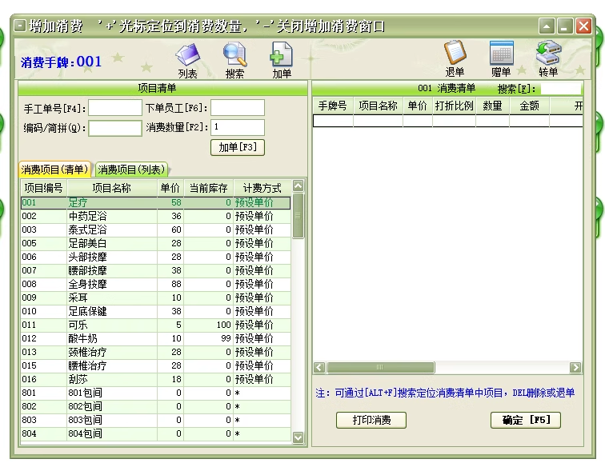Click the 金额 column header
605x467 pixels.
530,106
